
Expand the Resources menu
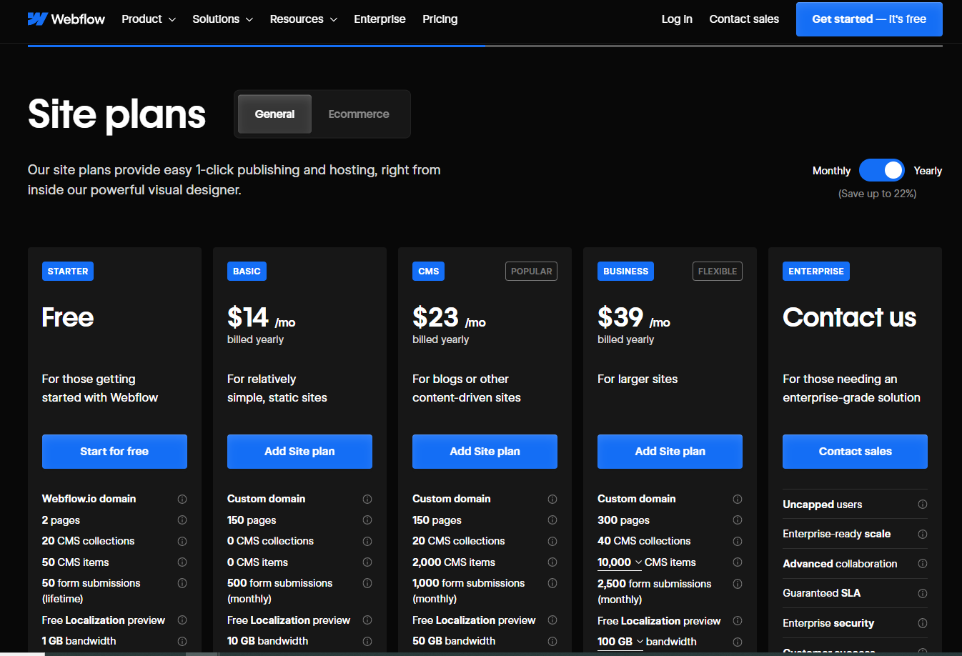(x=303, y=19)
